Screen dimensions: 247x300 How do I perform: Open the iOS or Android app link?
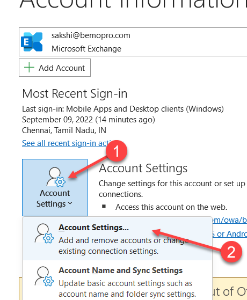[x=229, y=234]
